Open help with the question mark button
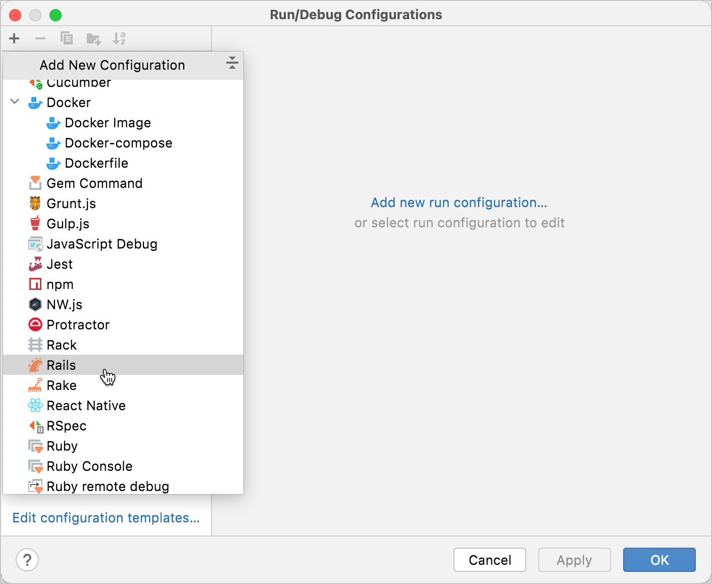 pos(27,560)
